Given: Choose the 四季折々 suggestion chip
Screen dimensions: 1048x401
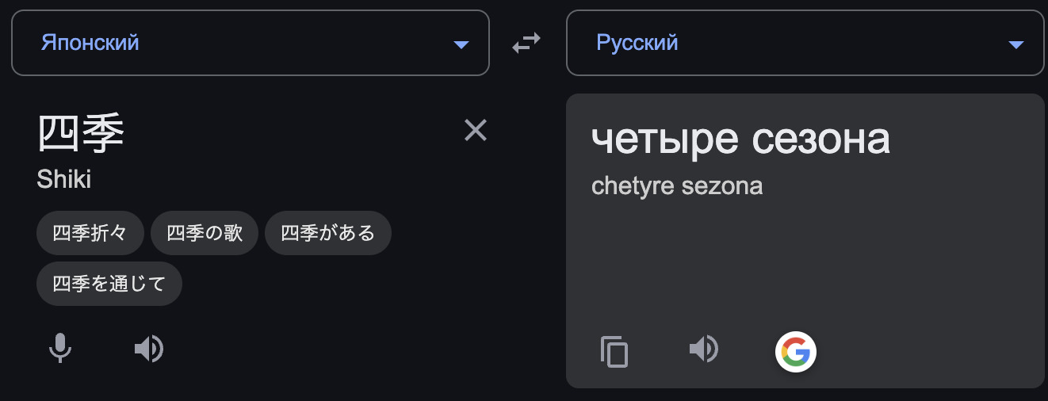Looking at the screenshot, I should click(x=90, y=233).
